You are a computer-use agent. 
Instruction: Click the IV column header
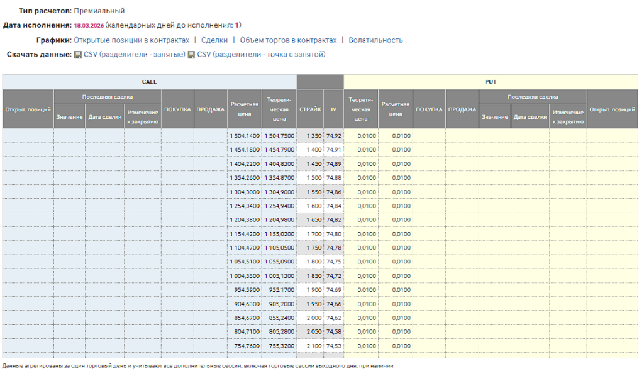(333, 109)
